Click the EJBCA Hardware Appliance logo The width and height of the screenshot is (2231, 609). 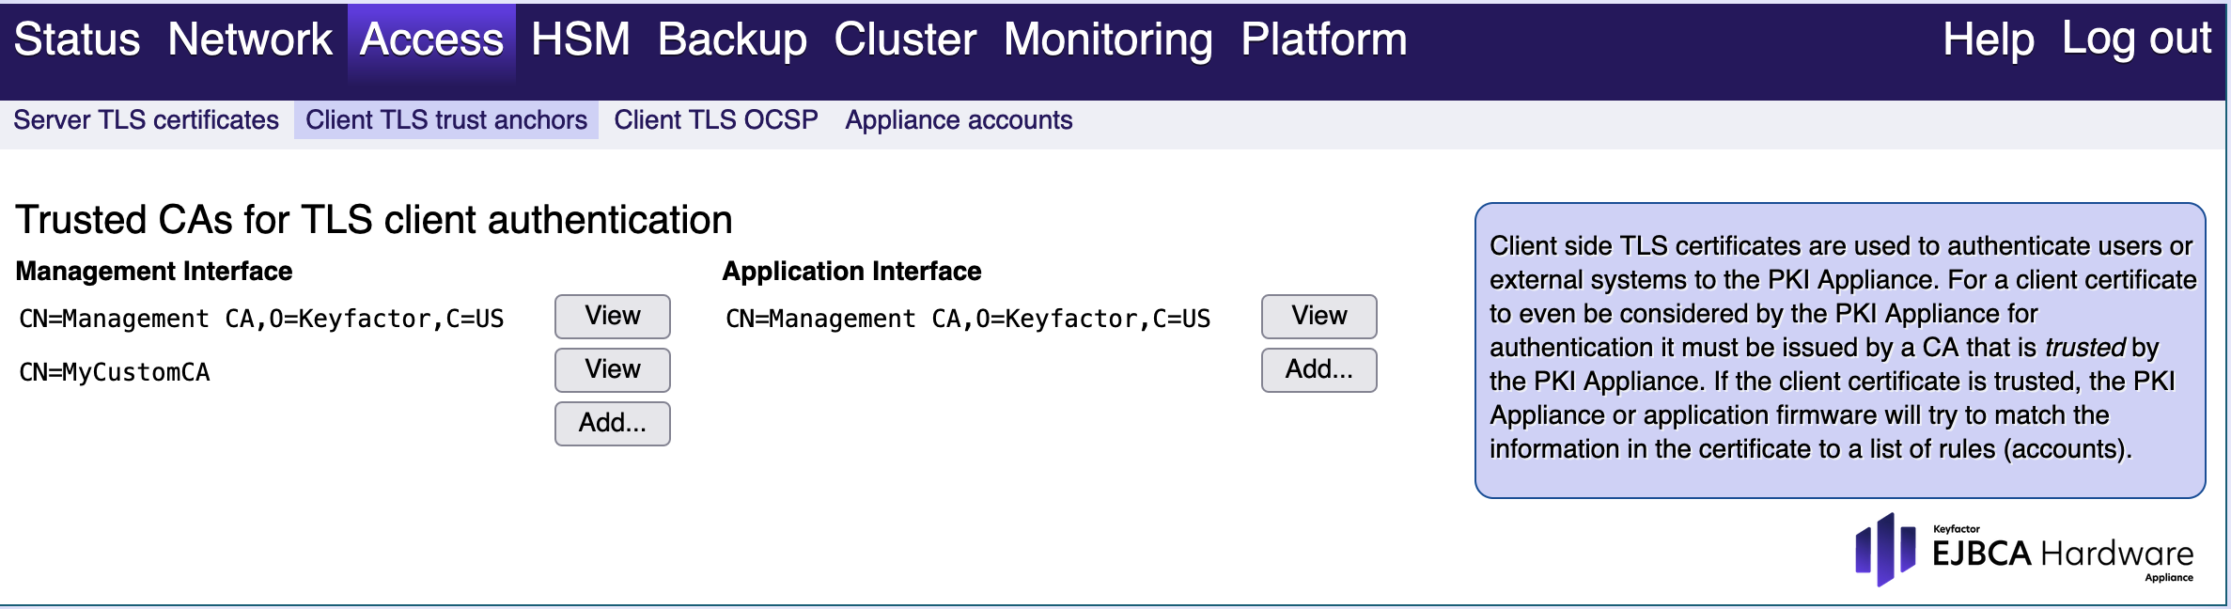click(2023, 551)
